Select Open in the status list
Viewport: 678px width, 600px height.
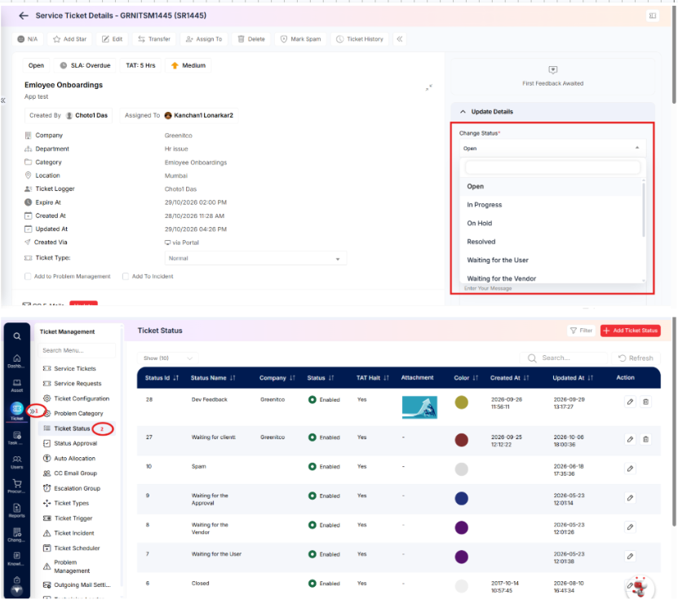(552, 186)
